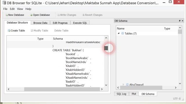Click DB Schema panel scroll up arrow
Screen dimensions: 186x104
tap(180, 28)
